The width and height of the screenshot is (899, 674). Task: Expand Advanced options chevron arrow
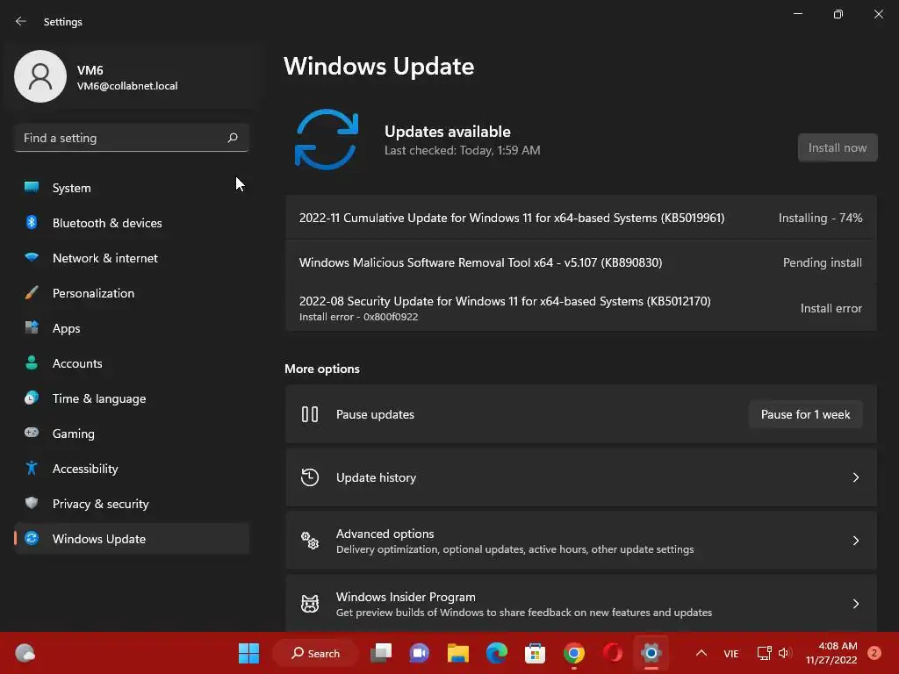pyautogui.click(x=855, y=541)
